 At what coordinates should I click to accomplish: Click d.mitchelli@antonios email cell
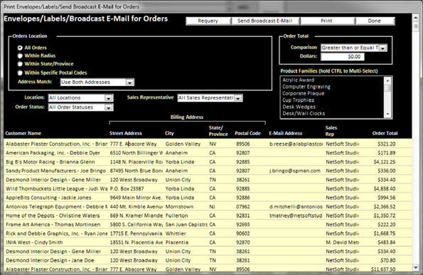(x=296, y=207)
